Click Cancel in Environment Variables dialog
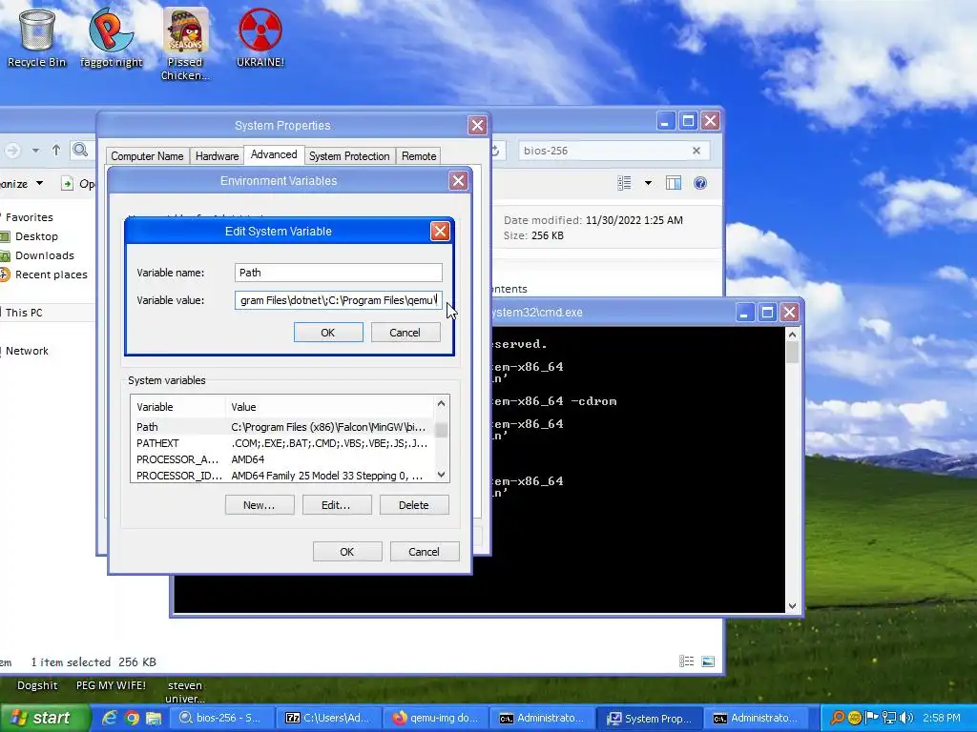977x732 pixels. point(425,552)
